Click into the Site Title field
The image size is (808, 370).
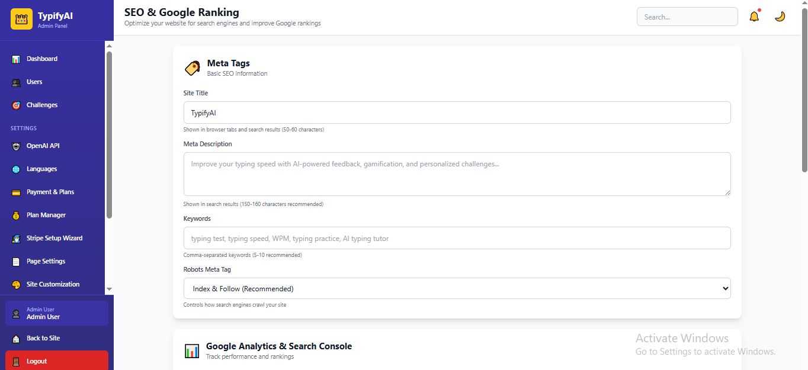coord(457,112)
